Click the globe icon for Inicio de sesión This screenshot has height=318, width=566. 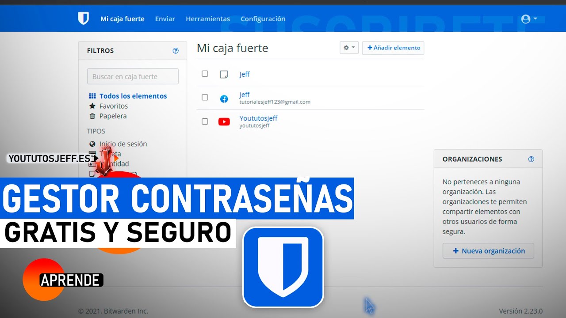point(92,144)
